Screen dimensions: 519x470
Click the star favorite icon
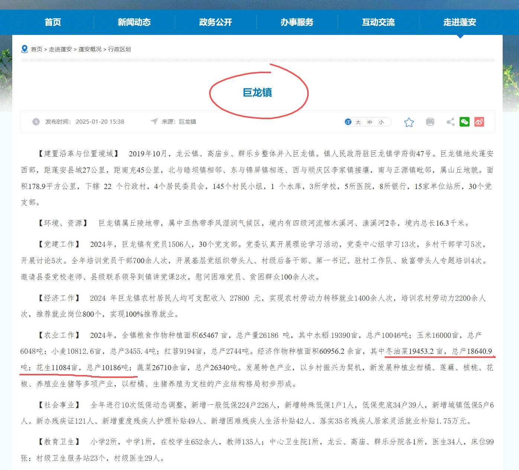pyautogui.click(x=409, y=122)
